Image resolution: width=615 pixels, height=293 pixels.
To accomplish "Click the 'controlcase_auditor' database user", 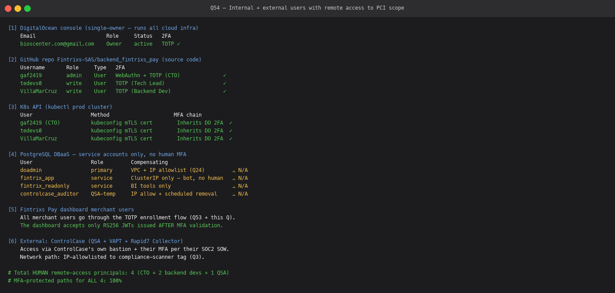I will coord(49,194).
